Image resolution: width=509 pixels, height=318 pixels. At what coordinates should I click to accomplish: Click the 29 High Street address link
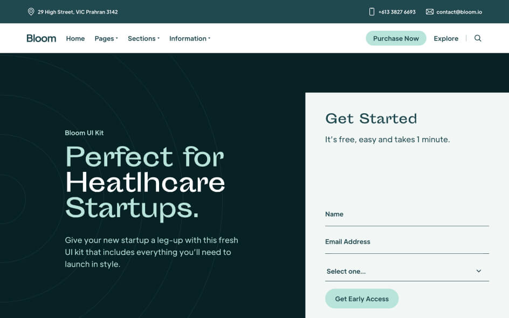pos(78,12)
